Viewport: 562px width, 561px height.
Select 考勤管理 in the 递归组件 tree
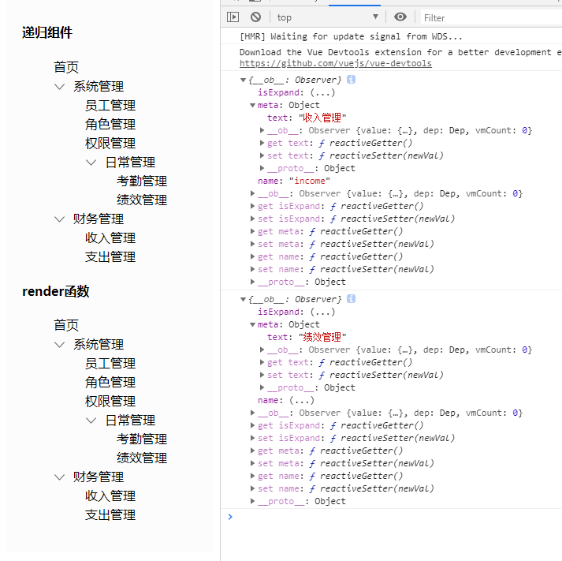[x=142, y=181]
